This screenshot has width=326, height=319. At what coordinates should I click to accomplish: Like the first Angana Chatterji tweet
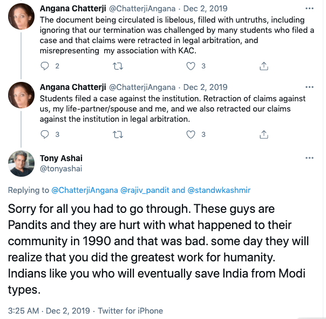tap(191, 66)
